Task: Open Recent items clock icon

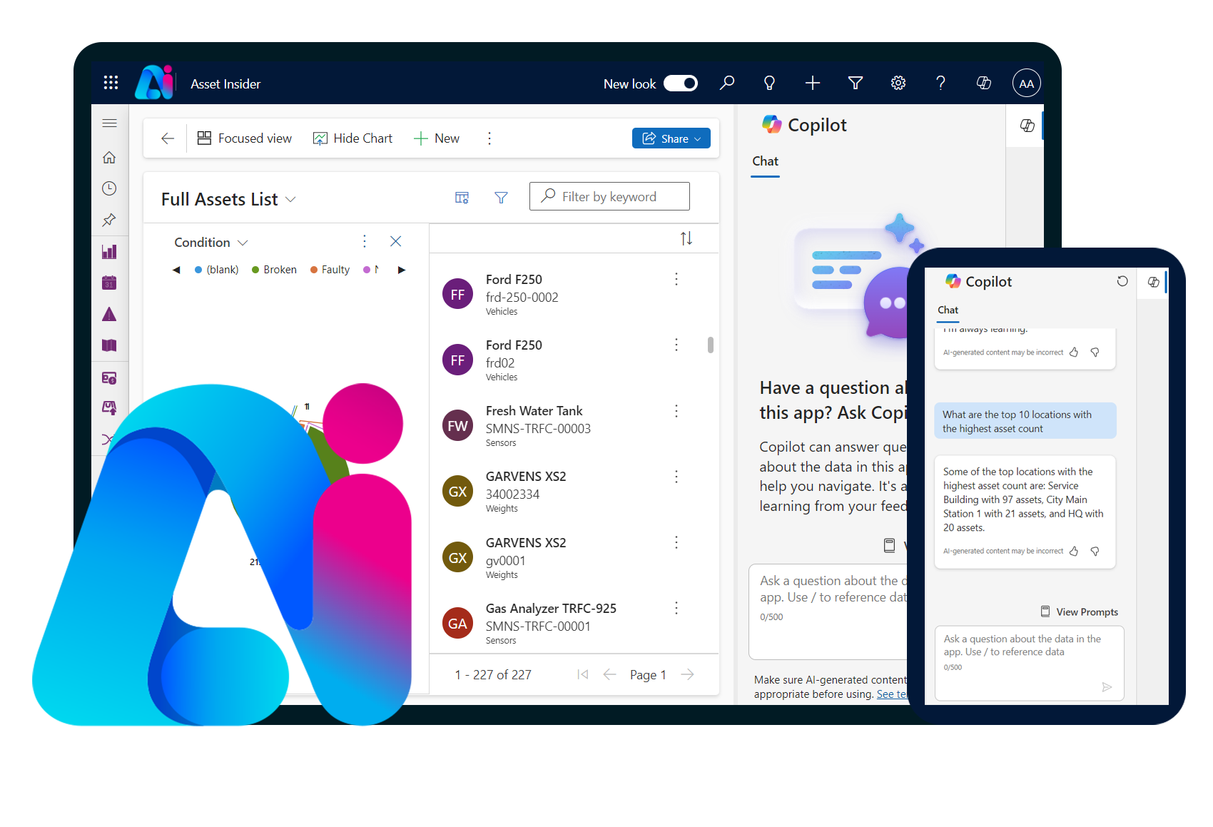Action: (x=109, y=188)
